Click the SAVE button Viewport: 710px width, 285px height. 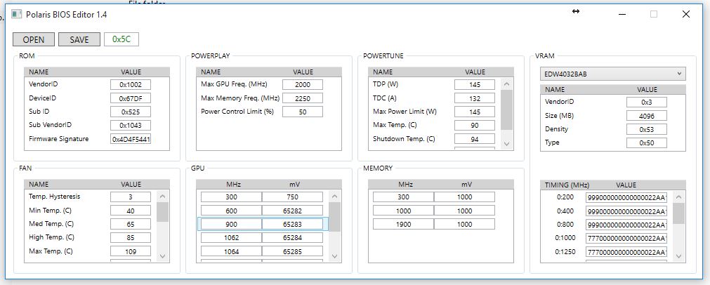79,39
